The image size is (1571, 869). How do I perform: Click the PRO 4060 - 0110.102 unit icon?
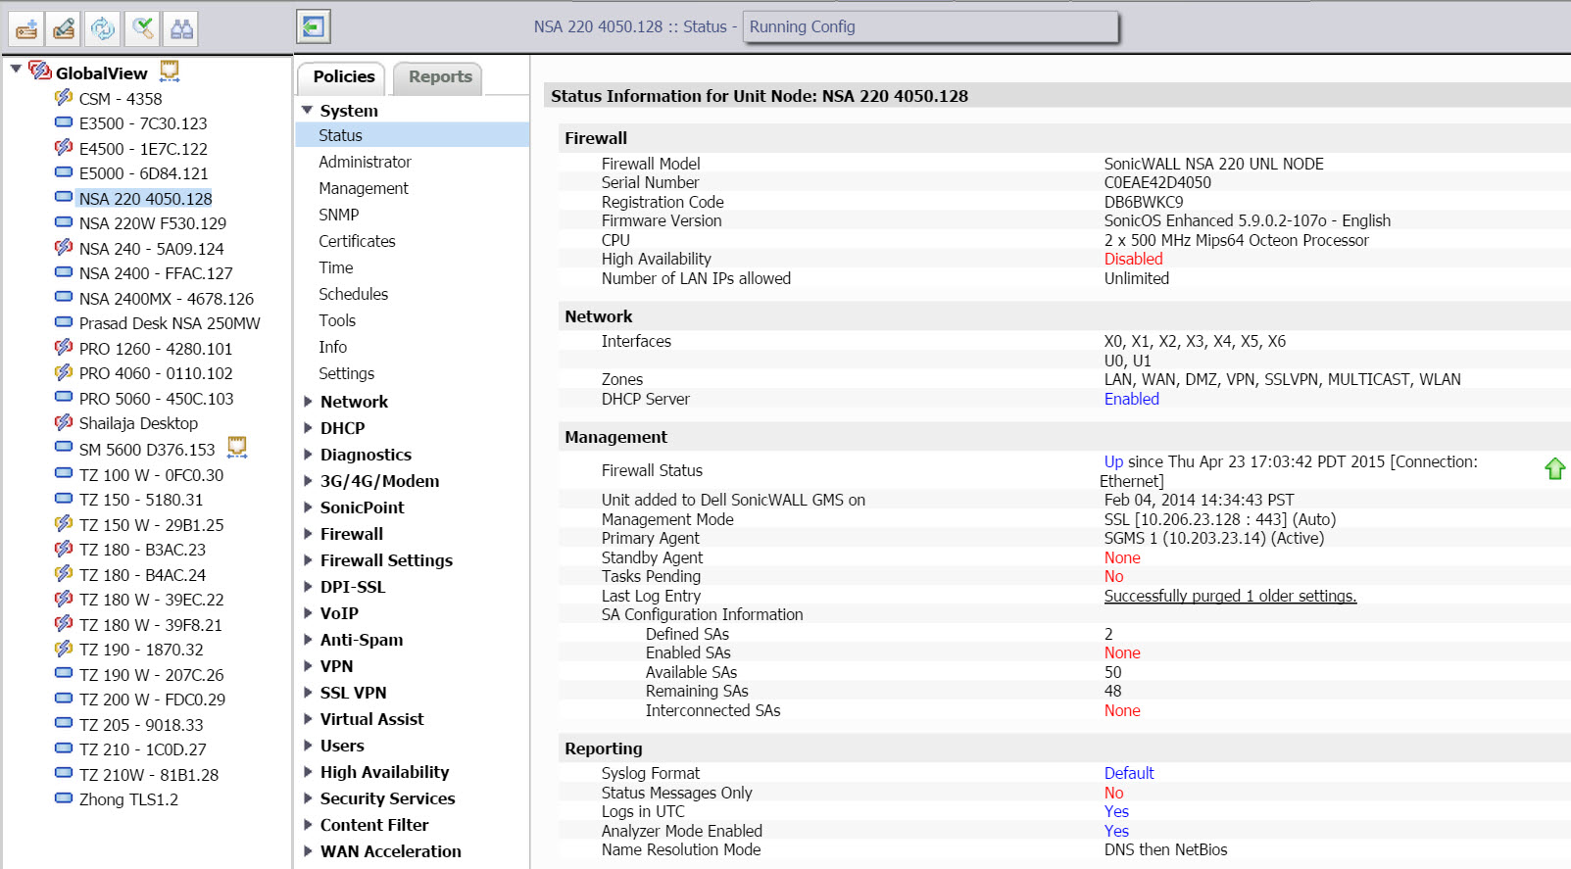tap(64, 372)
